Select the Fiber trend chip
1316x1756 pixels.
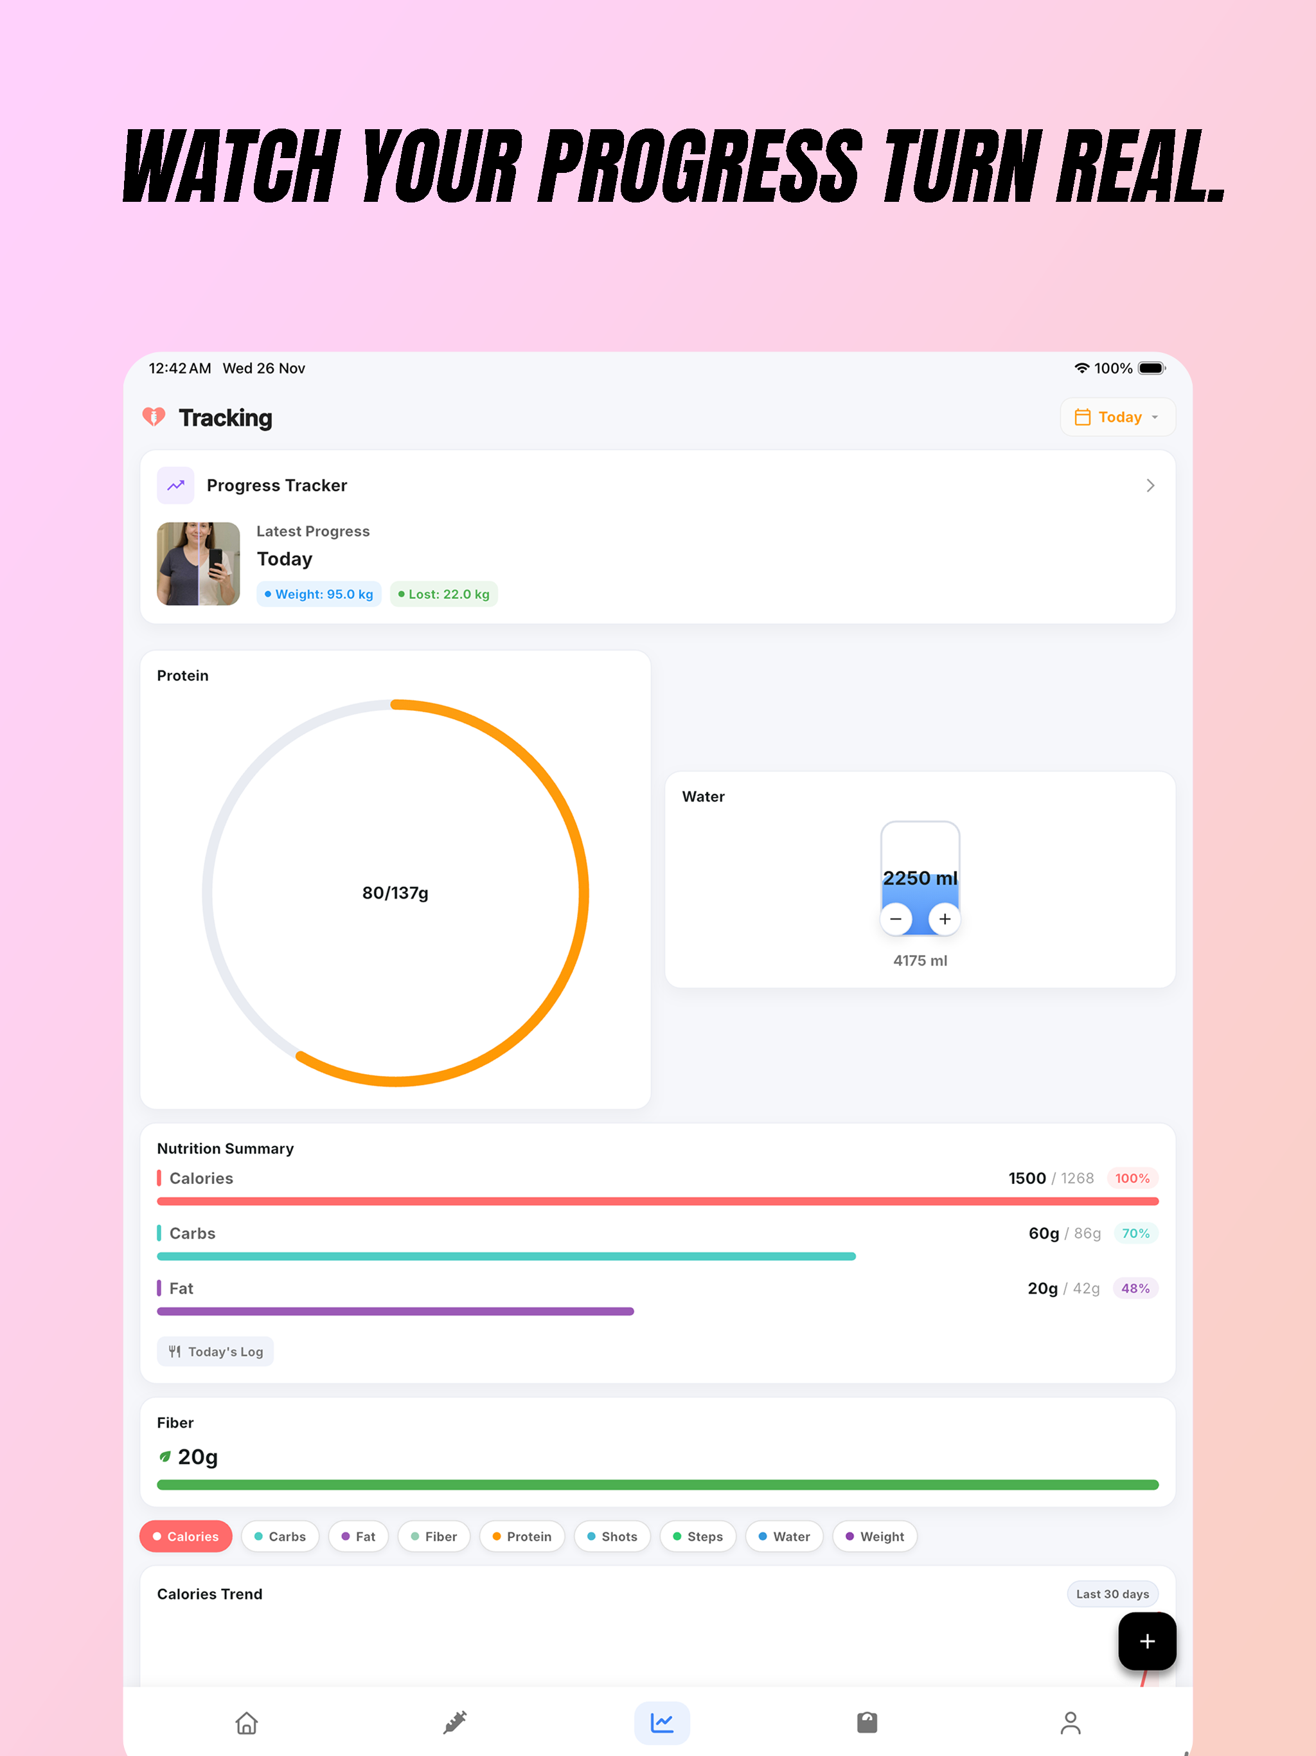pos(433,1536)
